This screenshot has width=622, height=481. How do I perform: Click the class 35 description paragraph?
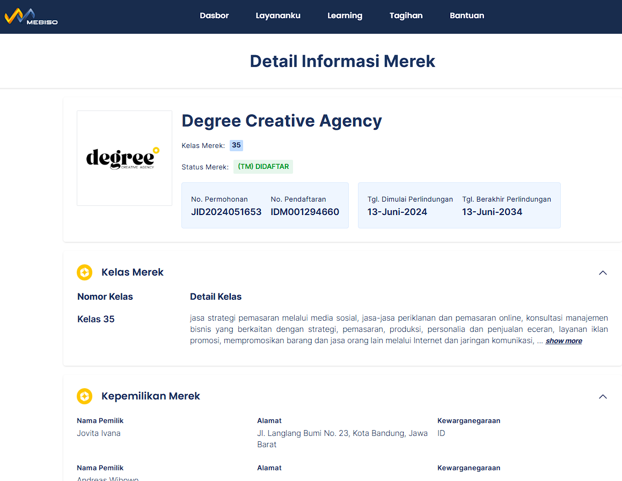(x=399, y=329)
